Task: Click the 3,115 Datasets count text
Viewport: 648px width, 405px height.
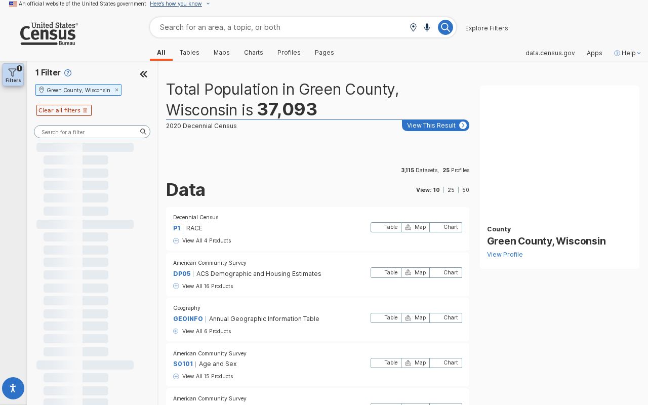Action: coord(420,171)
